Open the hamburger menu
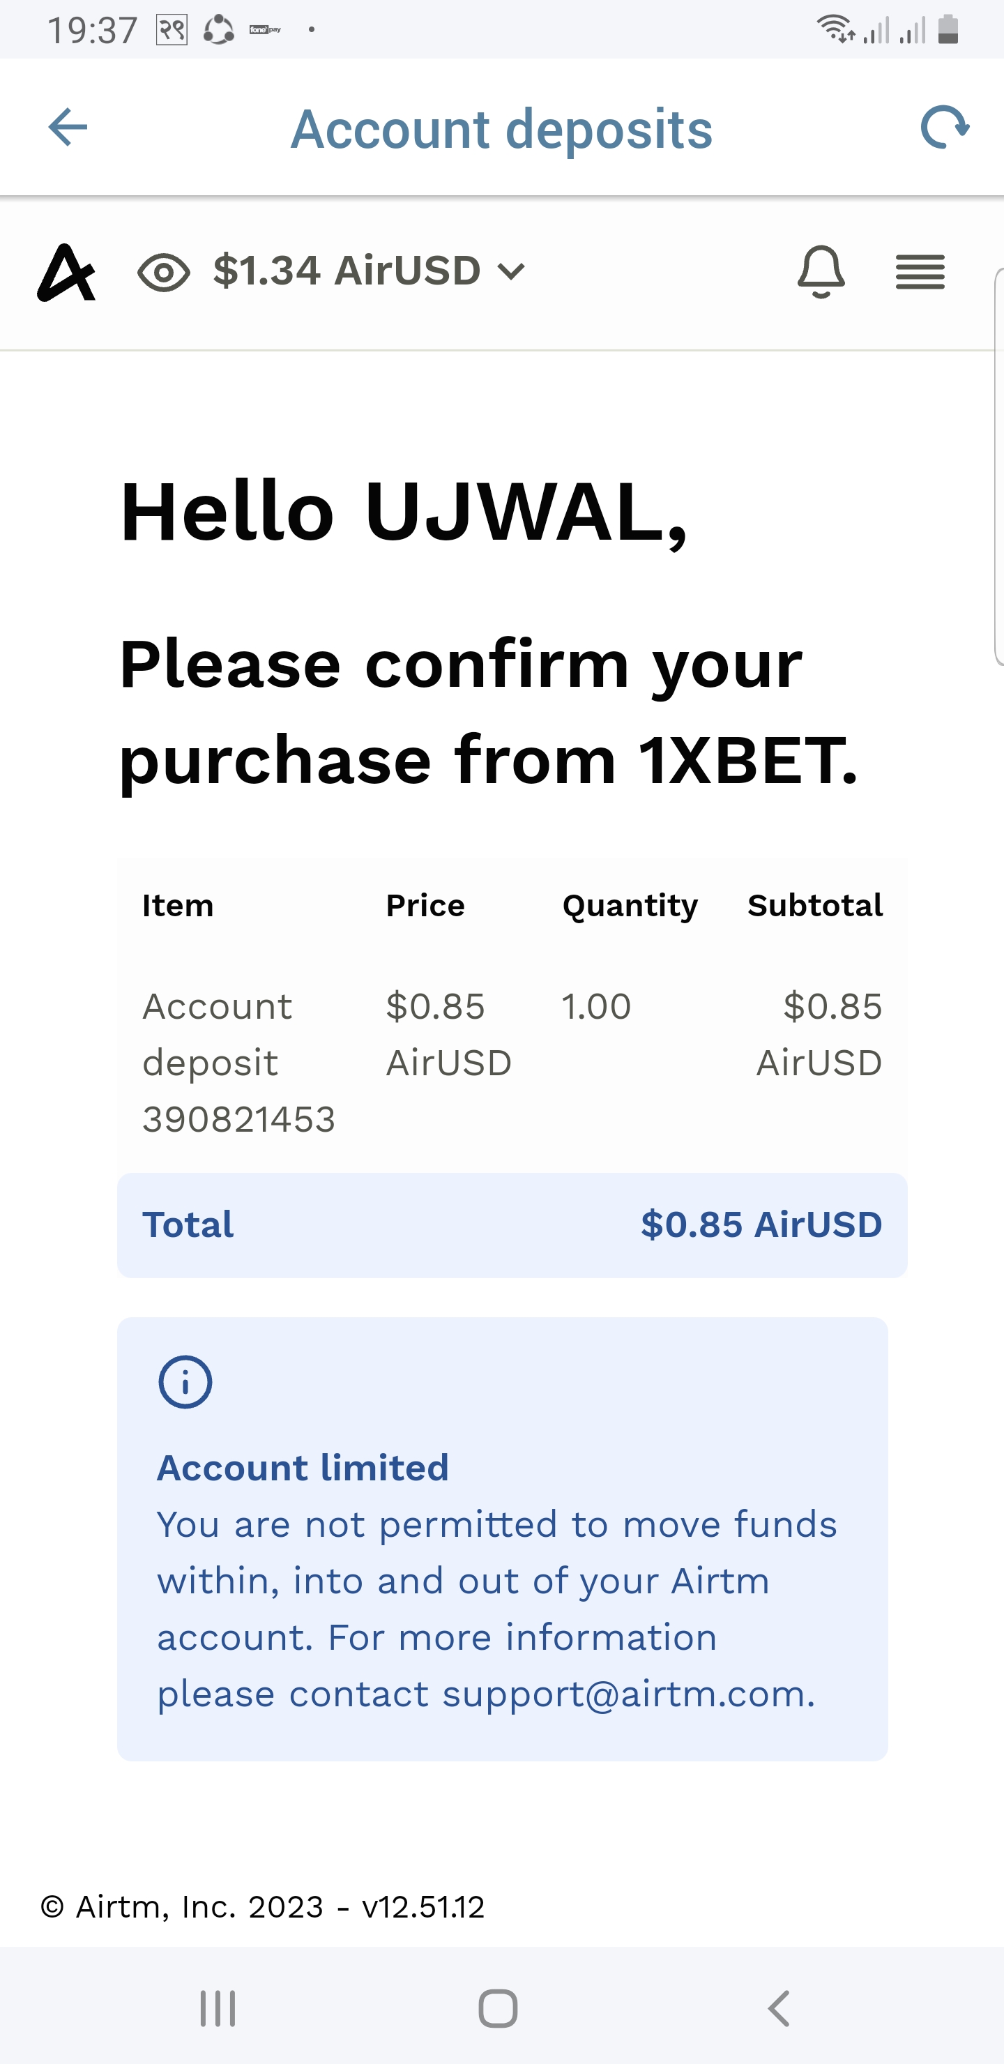Screen dimensions: 1004x2064 (x=920, y=273)
